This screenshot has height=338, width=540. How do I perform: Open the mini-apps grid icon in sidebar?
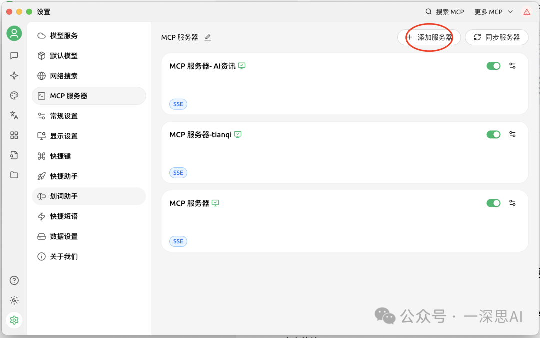[x=14, y=135]
